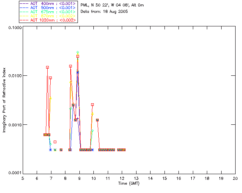The height and width of the screenshot is (193, 242).
Task: Click the x-axis tick label 16
Action: (178, 178)
